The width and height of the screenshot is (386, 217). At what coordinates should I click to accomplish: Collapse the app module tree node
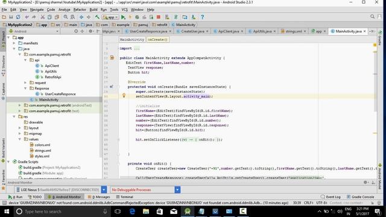click(x=9, y=37)
